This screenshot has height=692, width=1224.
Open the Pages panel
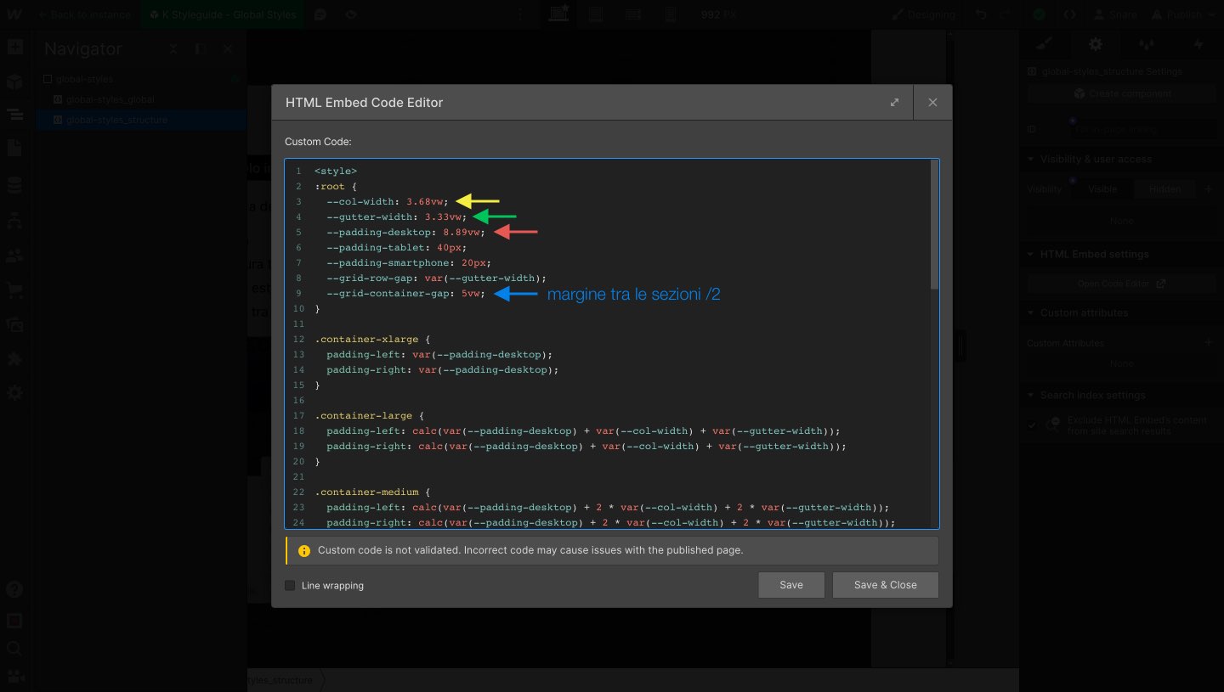pos(14,149)
